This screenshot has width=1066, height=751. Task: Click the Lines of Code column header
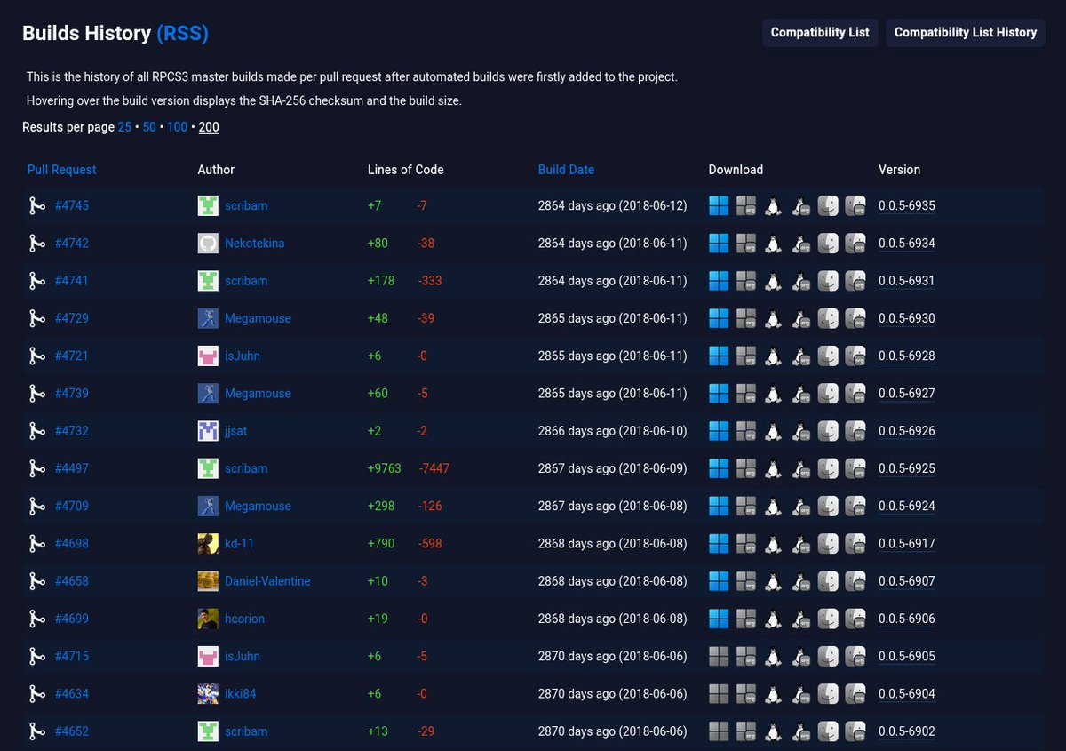[x=406, y=170]
